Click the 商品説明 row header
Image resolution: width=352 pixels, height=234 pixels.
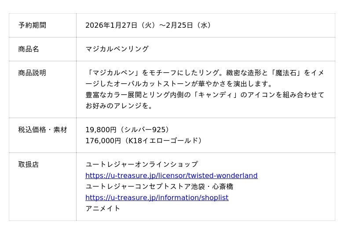[x=32, y=73]
